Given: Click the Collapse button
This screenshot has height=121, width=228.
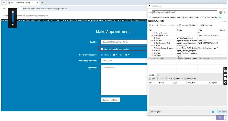Looking at the screenshot, I should [x=155, y=112].
